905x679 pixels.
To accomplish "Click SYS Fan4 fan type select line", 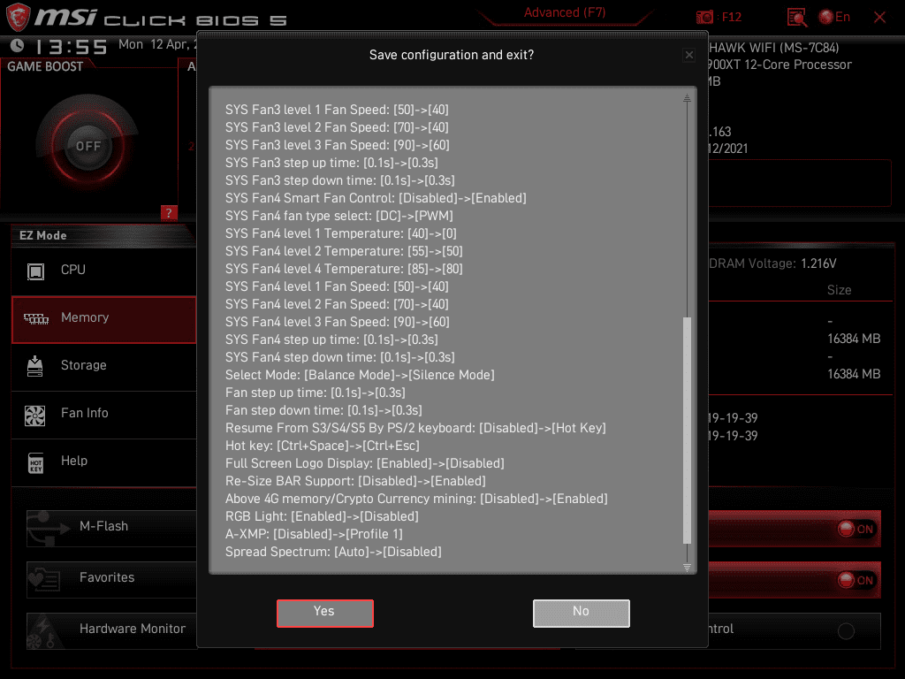I will tap(339, 216).
